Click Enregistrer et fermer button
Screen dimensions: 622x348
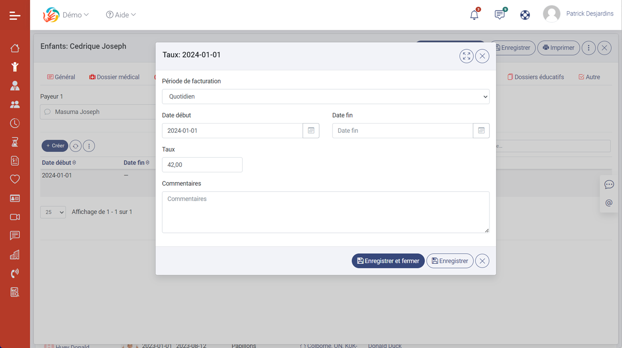[x=388, y=261]
